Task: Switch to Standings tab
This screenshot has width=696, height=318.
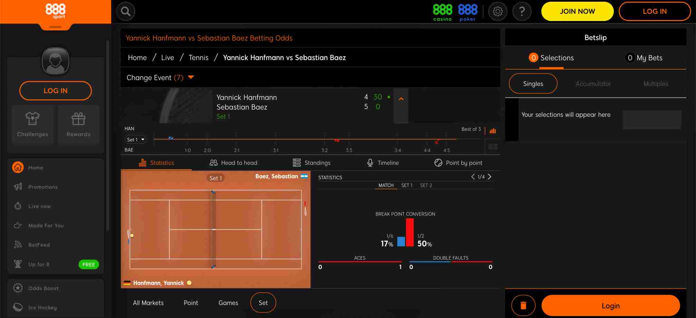Action: [x=312, y=163]
